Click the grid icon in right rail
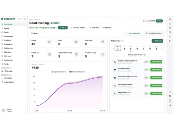 coord(170,92)
